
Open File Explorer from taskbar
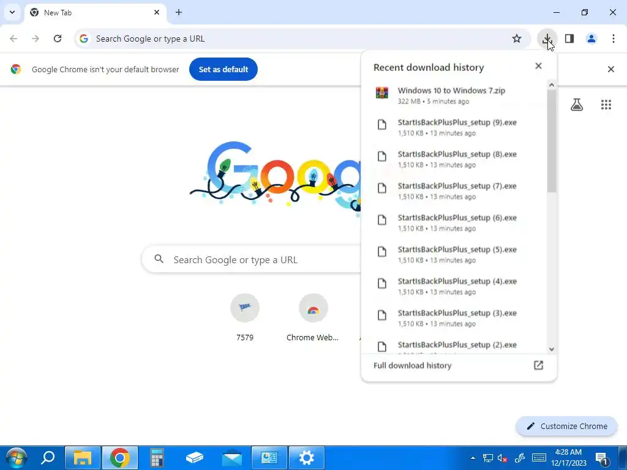(x=83, y=458)
